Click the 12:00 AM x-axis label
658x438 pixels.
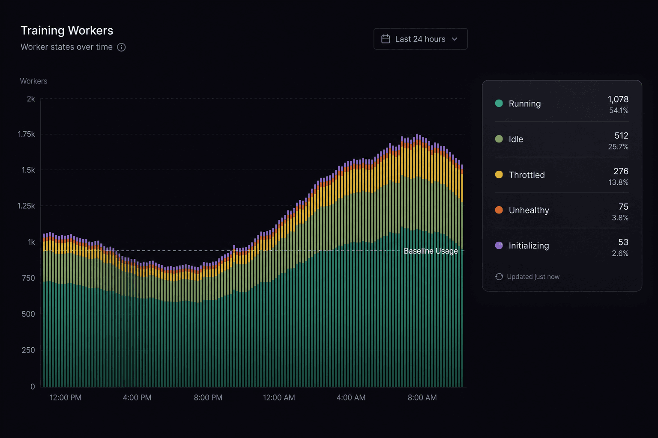(x=279, y=398)
